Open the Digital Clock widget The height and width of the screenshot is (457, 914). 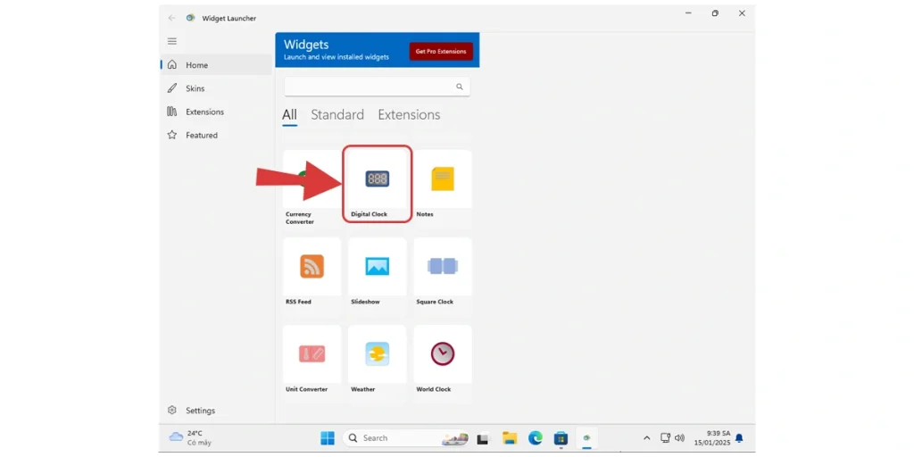point(377,184)
